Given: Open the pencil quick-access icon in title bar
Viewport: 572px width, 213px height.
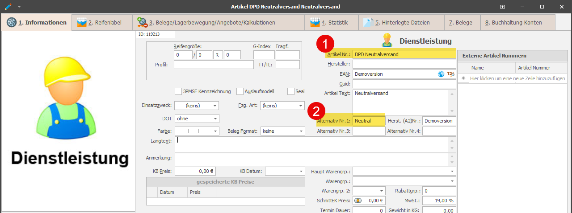Looking at the screenshot, I should [8, 7].
